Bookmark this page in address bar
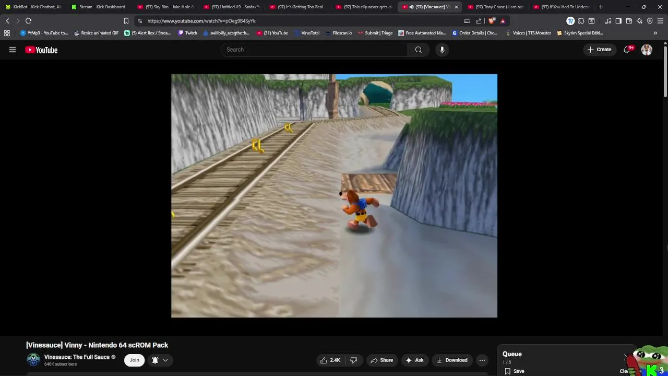Image resolution: width=668 pixels, height=376 pixels. (x=126, y=21)
